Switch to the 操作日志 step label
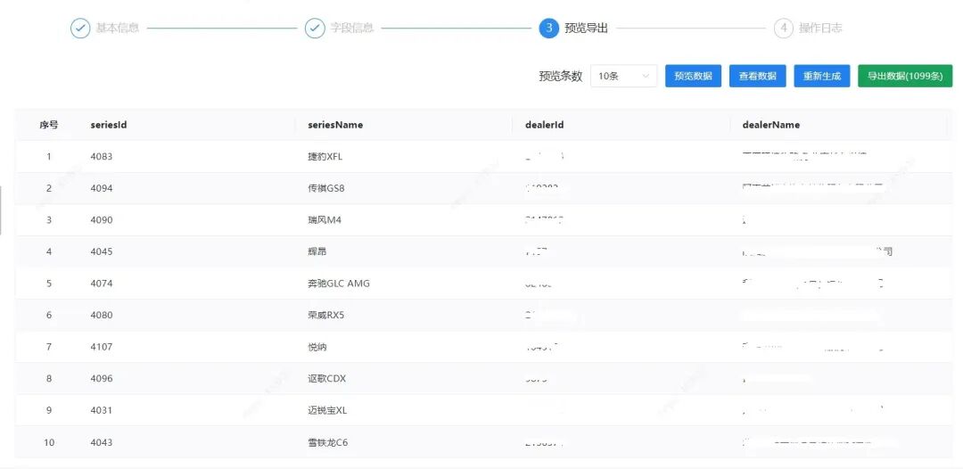The height and width of the screenshot is (469, 963). (820, 29)
